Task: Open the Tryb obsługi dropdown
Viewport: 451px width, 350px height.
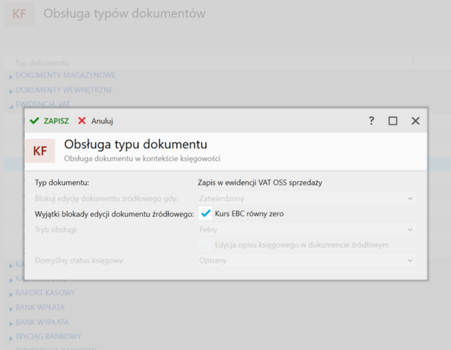Action: click(307, 229)
